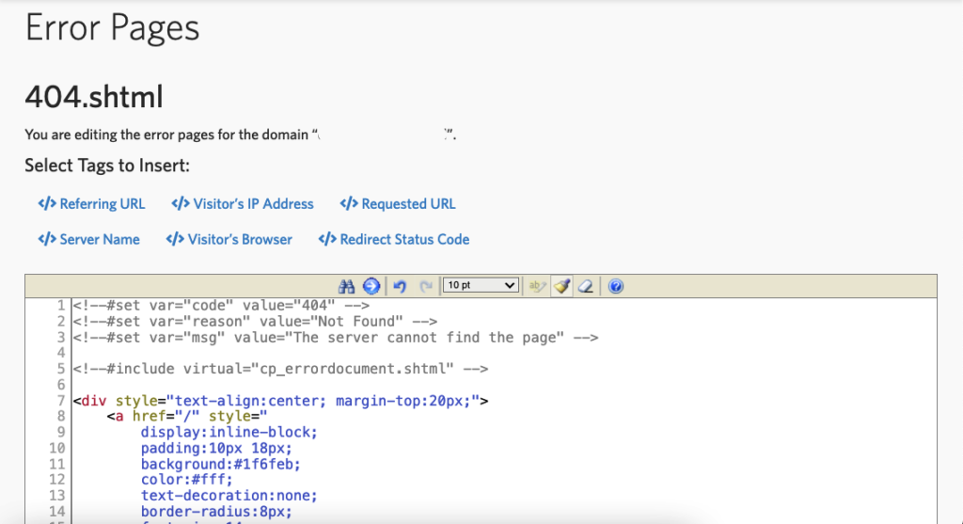Image resolution: width=963 pixels, height=524 pixels.
Task: Click the div style text-align:center line
Action: (280, 401)
